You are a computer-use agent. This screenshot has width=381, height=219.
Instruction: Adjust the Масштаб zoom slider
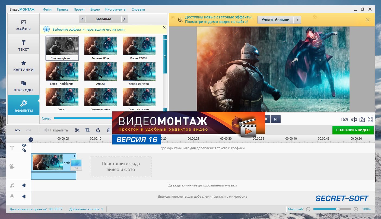(338, 209)
